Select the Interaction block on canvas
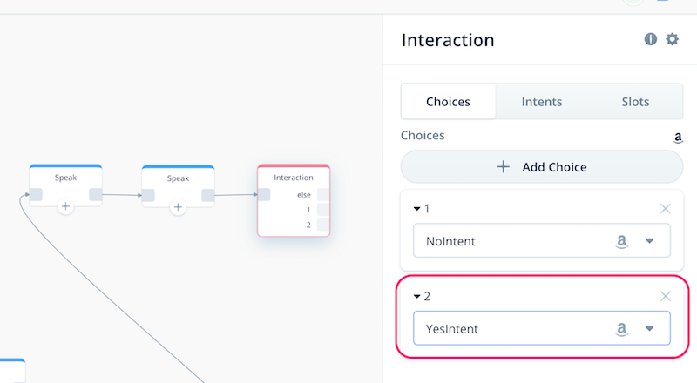 pyautogui.click(x=294, y=200)
